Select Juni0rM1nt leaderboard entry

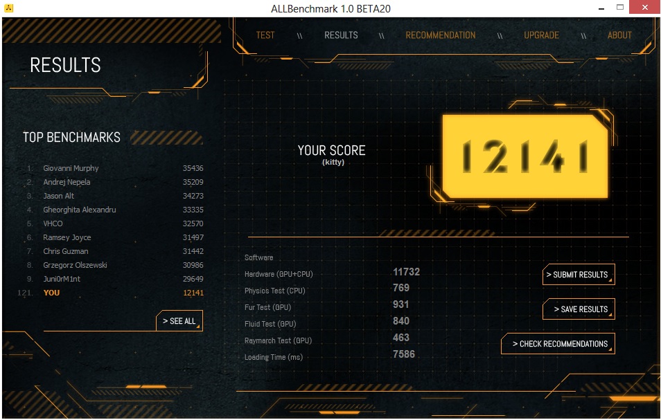point(62,280)
